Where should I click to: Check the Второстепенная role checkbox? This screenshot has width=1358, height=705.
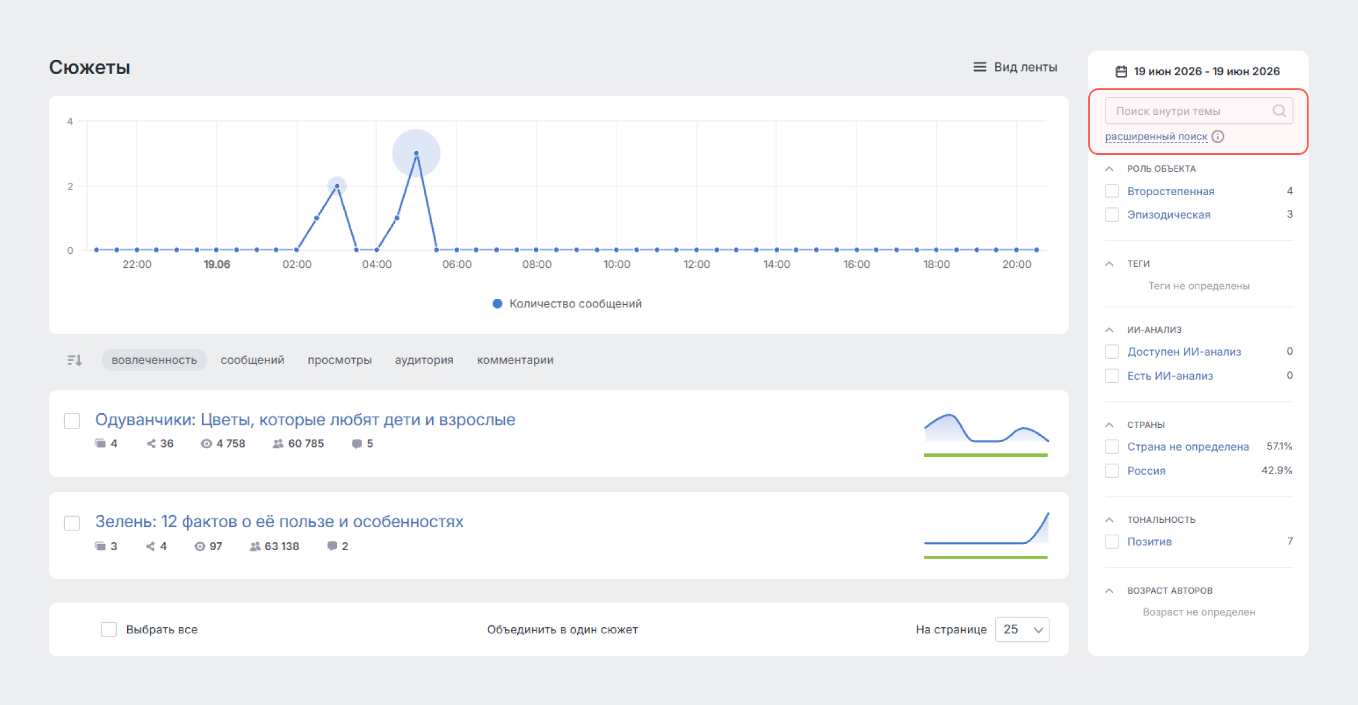1112,191
